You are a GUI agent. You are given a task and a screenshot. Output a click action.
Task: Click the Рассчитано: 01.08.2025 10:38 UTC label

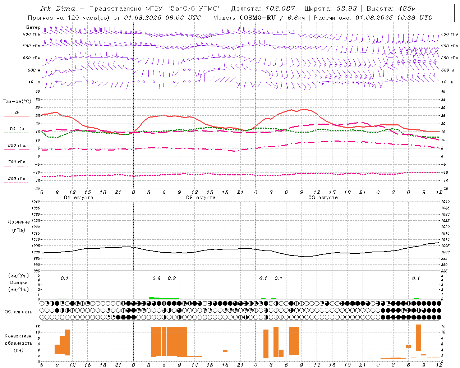(x=373, y=18)
